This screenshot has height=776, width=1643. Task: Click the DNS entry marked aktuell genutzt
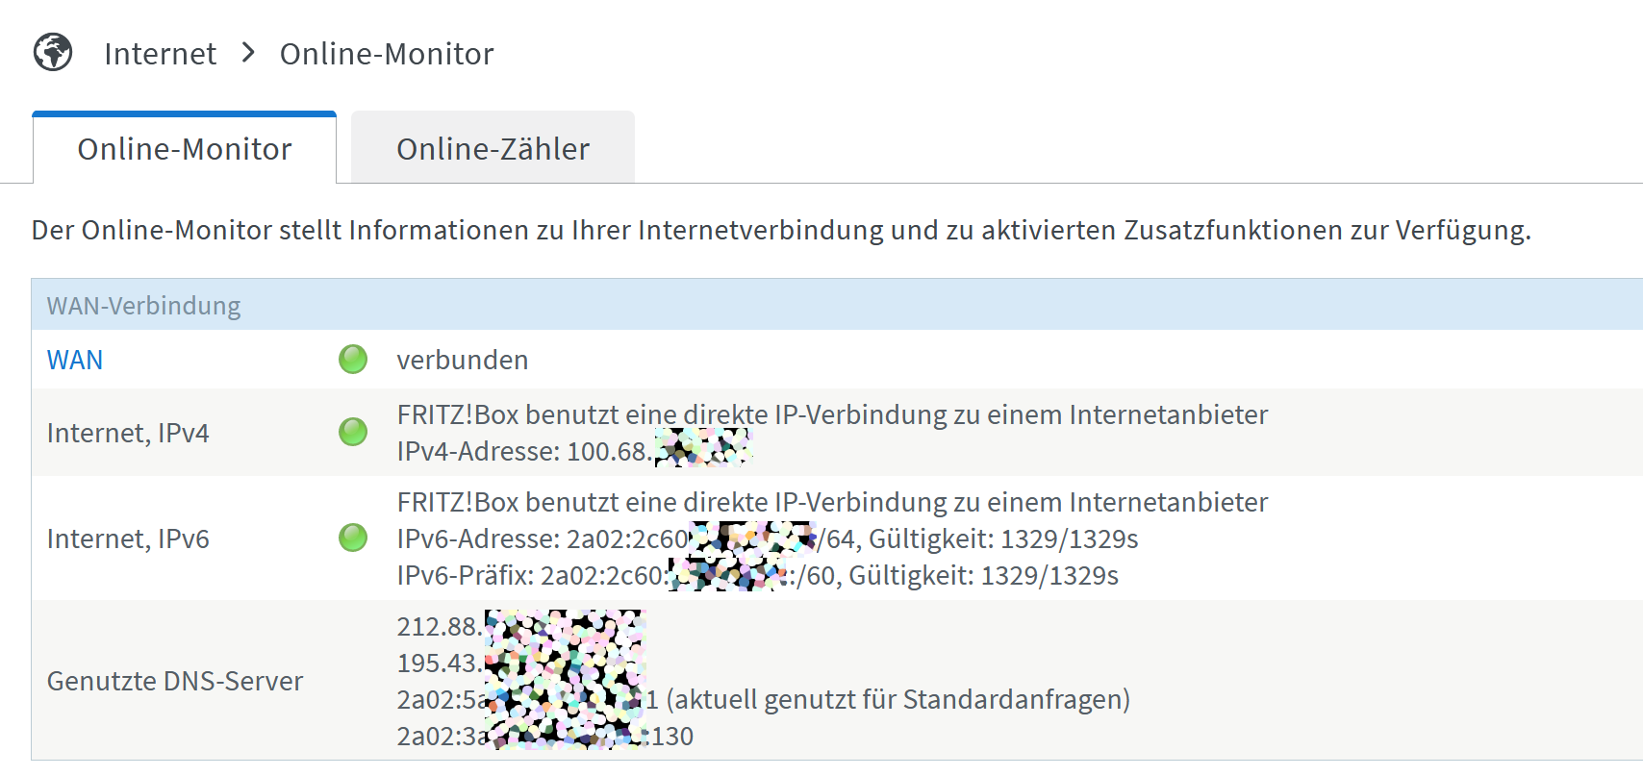[x=764, y=699]
